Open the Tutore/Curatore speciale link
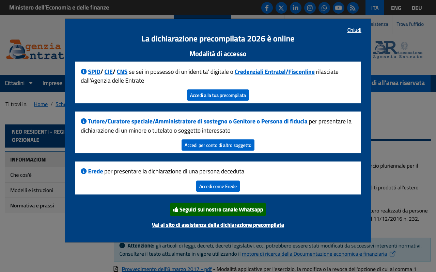436x272 pixels. (x=198, y=121)
